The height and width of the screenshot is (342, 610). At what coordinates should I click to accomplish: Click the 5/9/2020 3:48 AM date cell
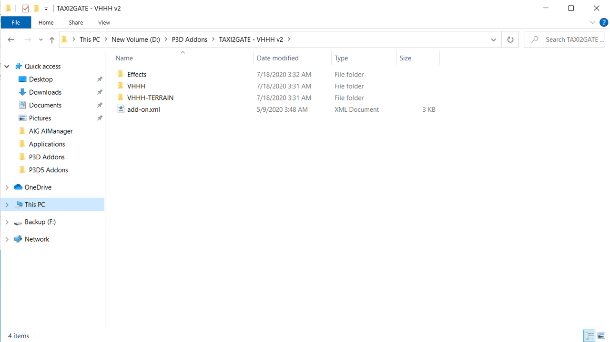click(x=282, y=109)
